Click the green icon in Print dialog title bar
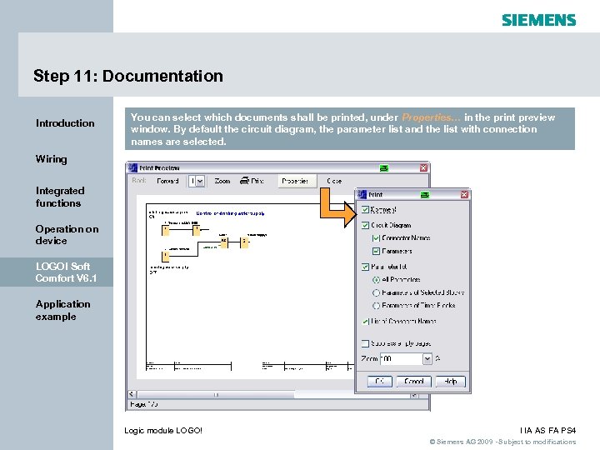600x450 pixels. pyautogui.click(x=425, y=195)
